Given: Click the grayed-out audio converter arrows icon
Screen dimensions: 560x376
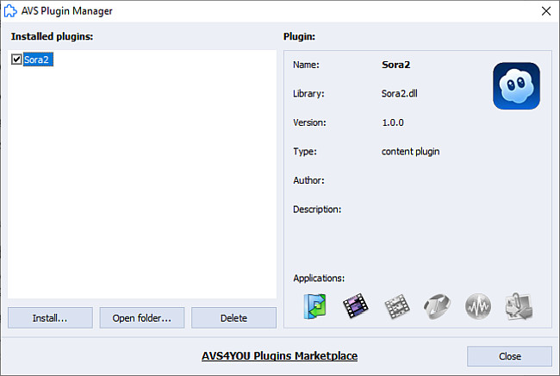Looking at the screenshot, I should click(437, 306).
